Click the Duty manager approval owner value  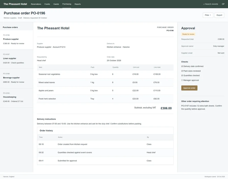(219, 46)
